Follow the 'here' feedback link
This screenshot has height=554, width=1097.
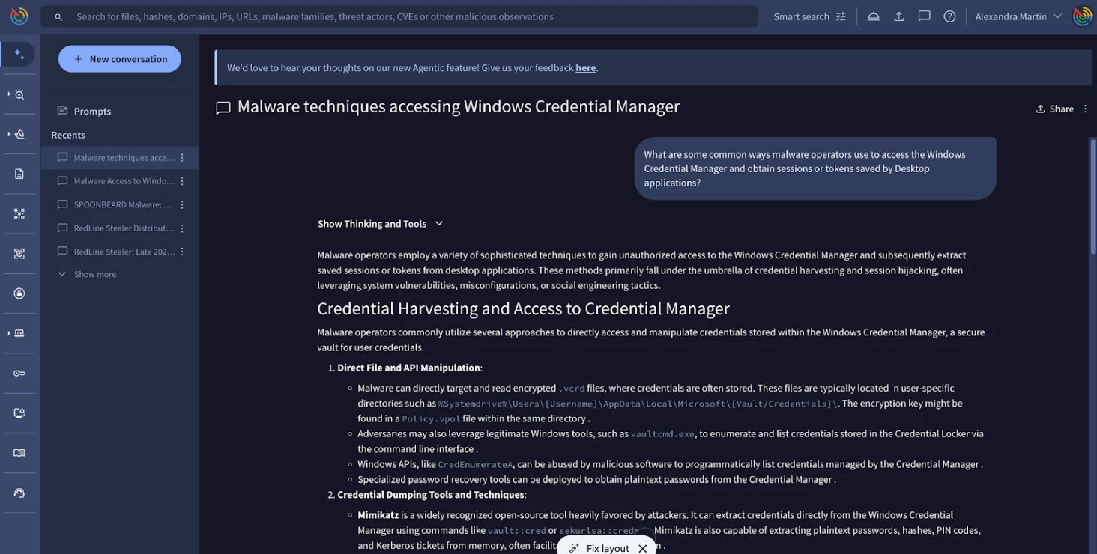(x=585, y=67)
